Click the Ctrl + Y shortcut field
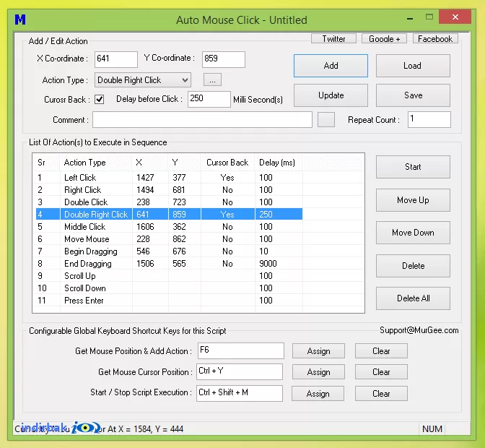The width and height of the screenshot is (485, 448). [x=240, y=371]
